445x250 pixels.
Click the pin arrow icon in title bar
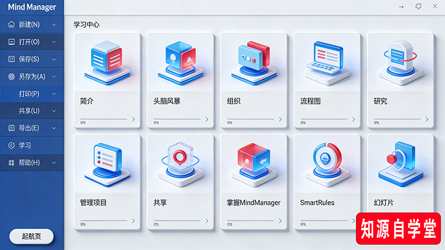[401, 7]
